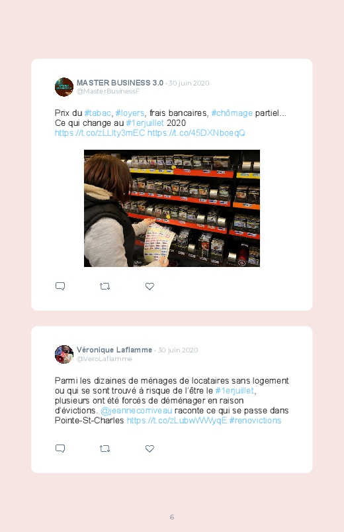344x532 pixels.
Task: Open link https://t.co/zLLIty3mEC
Action: pyautogui.click(x=100, y=133)
